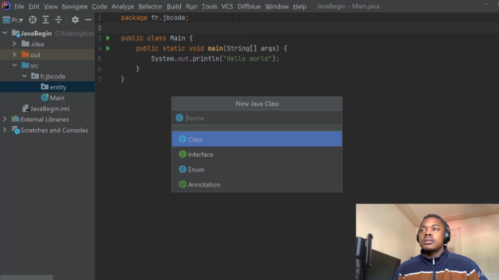Click the Collapse All icon
Screen dimensions: 499x280
pos(58,20)
